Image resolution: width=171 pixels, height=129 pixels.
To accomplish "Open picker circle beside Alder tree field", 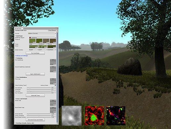I will click(x=37, y=44).
